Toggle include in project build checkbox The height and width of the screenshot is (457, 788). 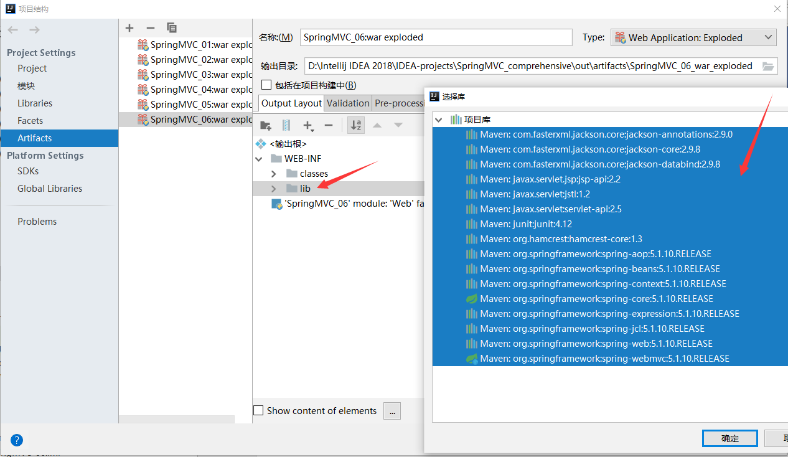click(266, 85)
